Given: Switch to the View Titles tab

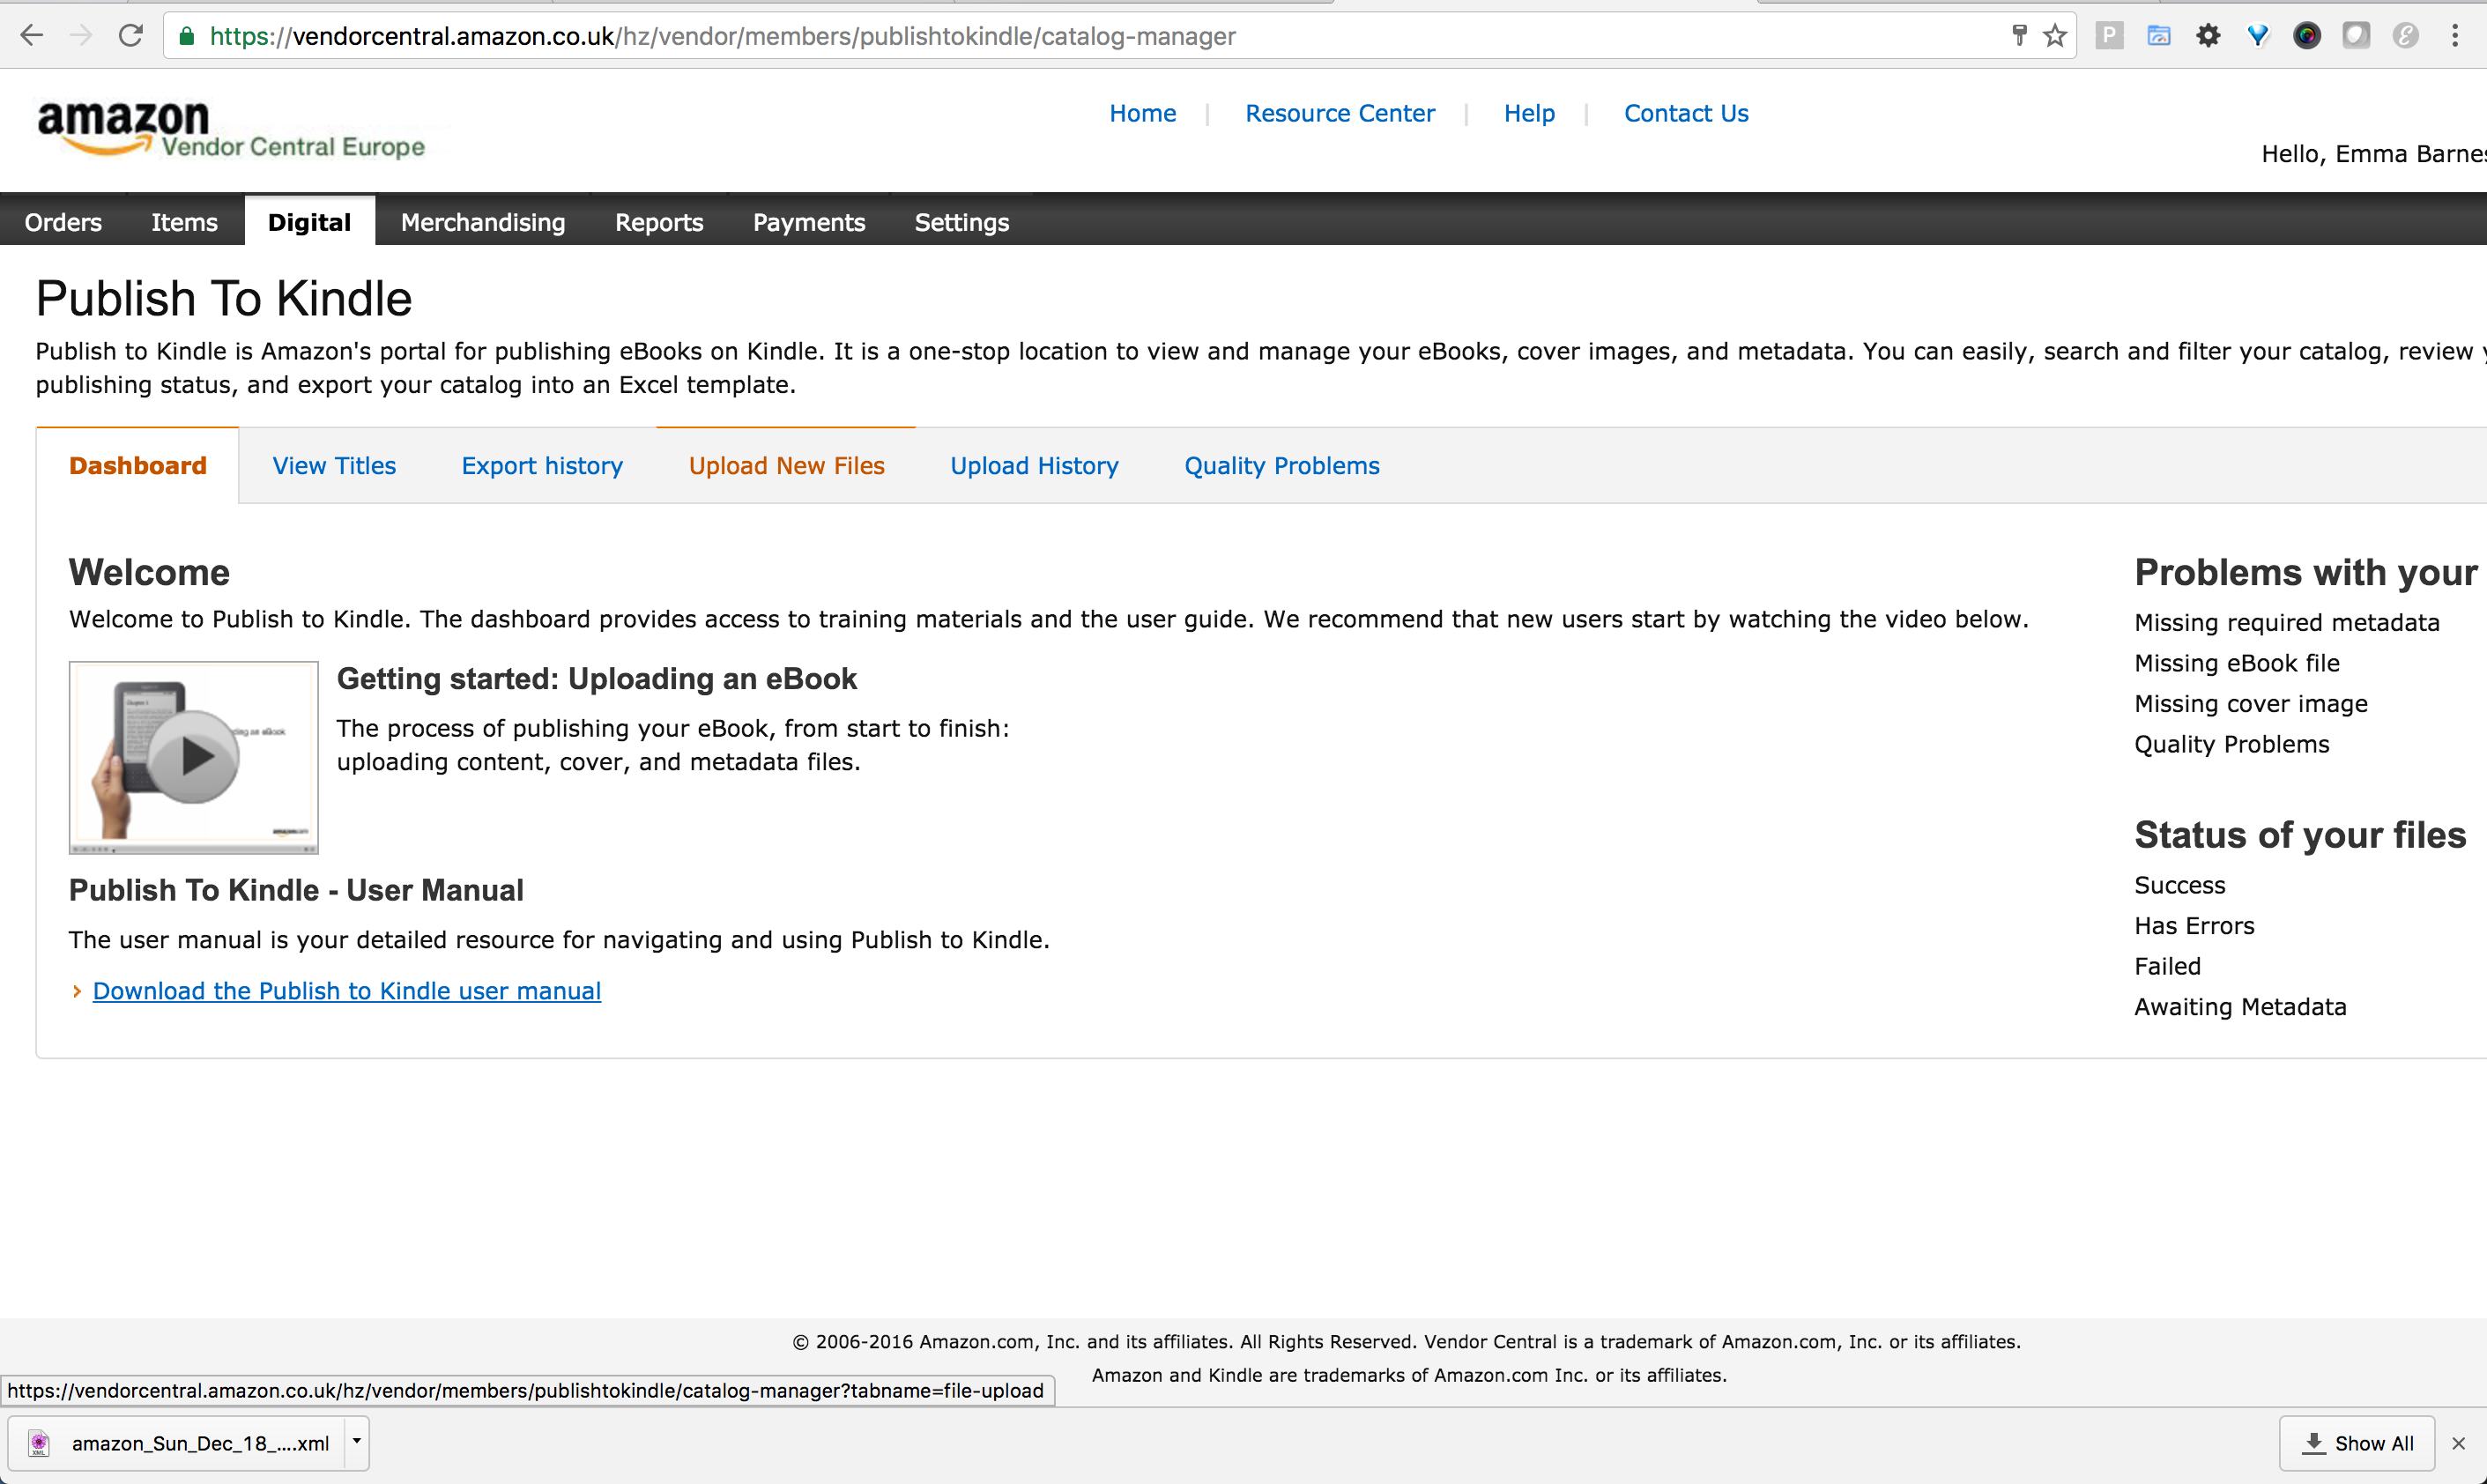Looking at the screenshot, I should point(334,466).
